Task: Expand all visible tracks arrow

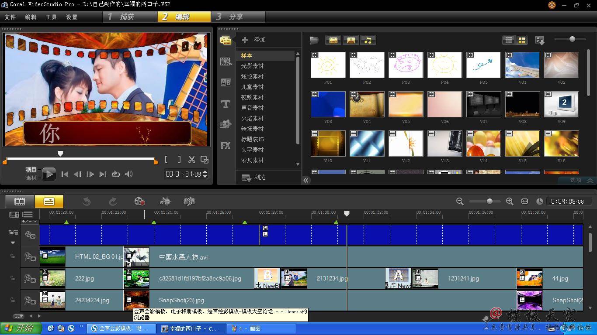Action: [13, 243]
